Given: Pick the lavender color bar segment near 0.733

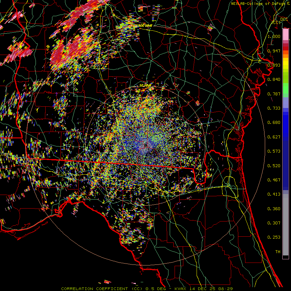Looking at the screenshot, I should (x=286, y=102).
